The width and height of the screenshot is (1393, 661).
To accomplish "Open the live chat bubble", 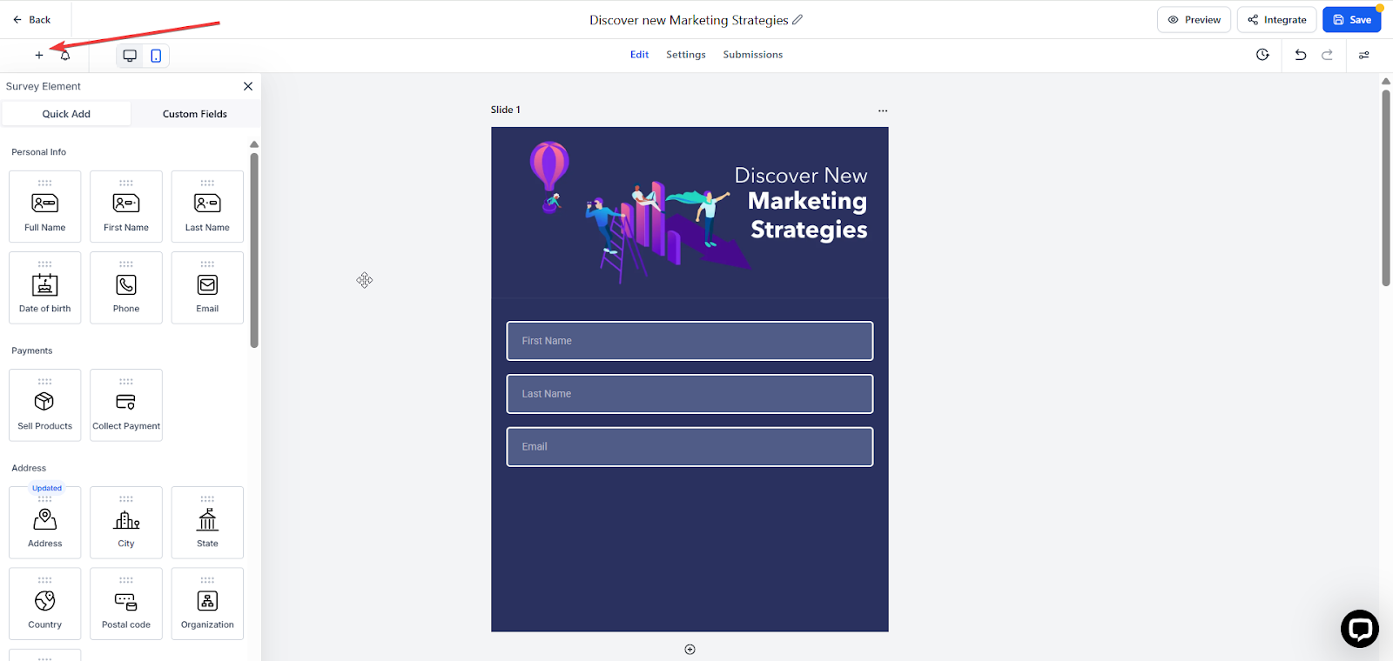I will [x=1359, y=628].
